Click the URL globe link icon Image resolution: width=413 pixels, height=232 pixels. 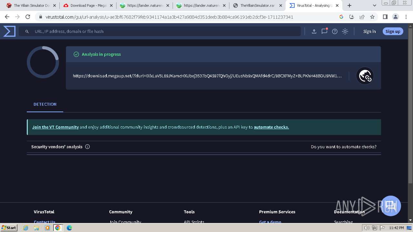(365, 76)
